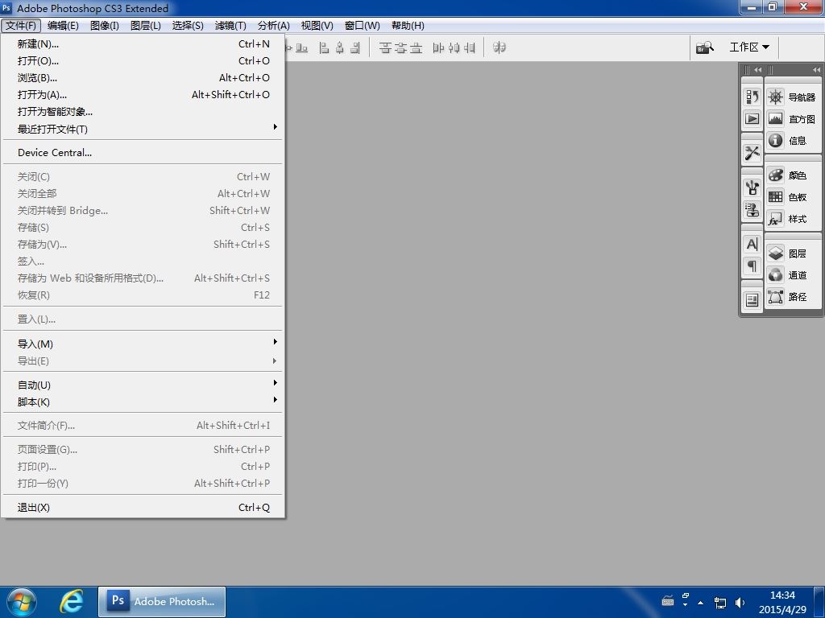Click the distribute horizontal centers icon
Image resolution: width=825 pixels, height=618 pixels.
pyautogui.click(x=454, y=47)
